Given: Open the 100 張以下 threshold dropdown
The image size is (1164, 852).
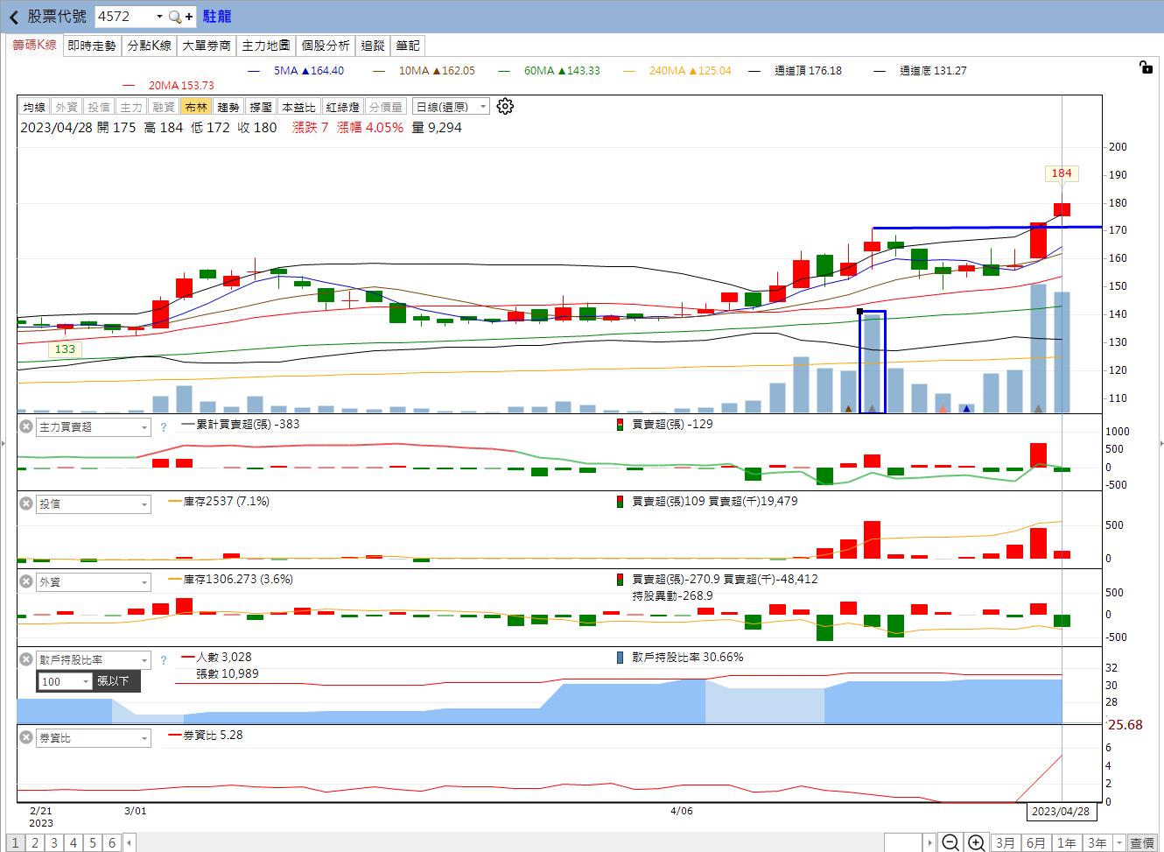Looking at the screenshot, I should [x=66, y=681].
